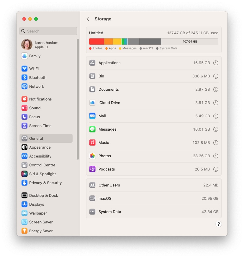This screenshot has width=244, height=258.
Task: Show info for Documents storage
Action: (216, 89)
